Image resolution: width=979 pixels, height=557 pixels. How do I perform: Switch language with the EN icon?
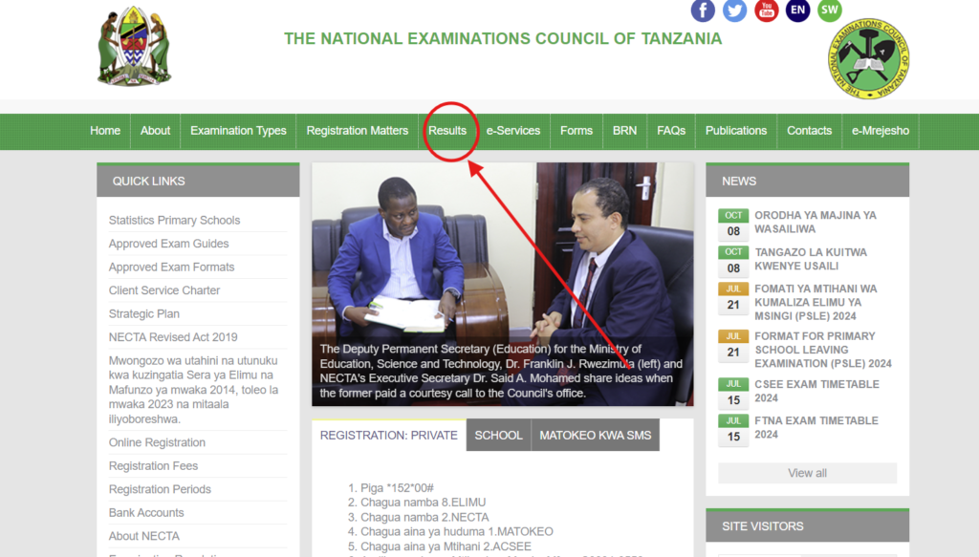click(797, 10)
